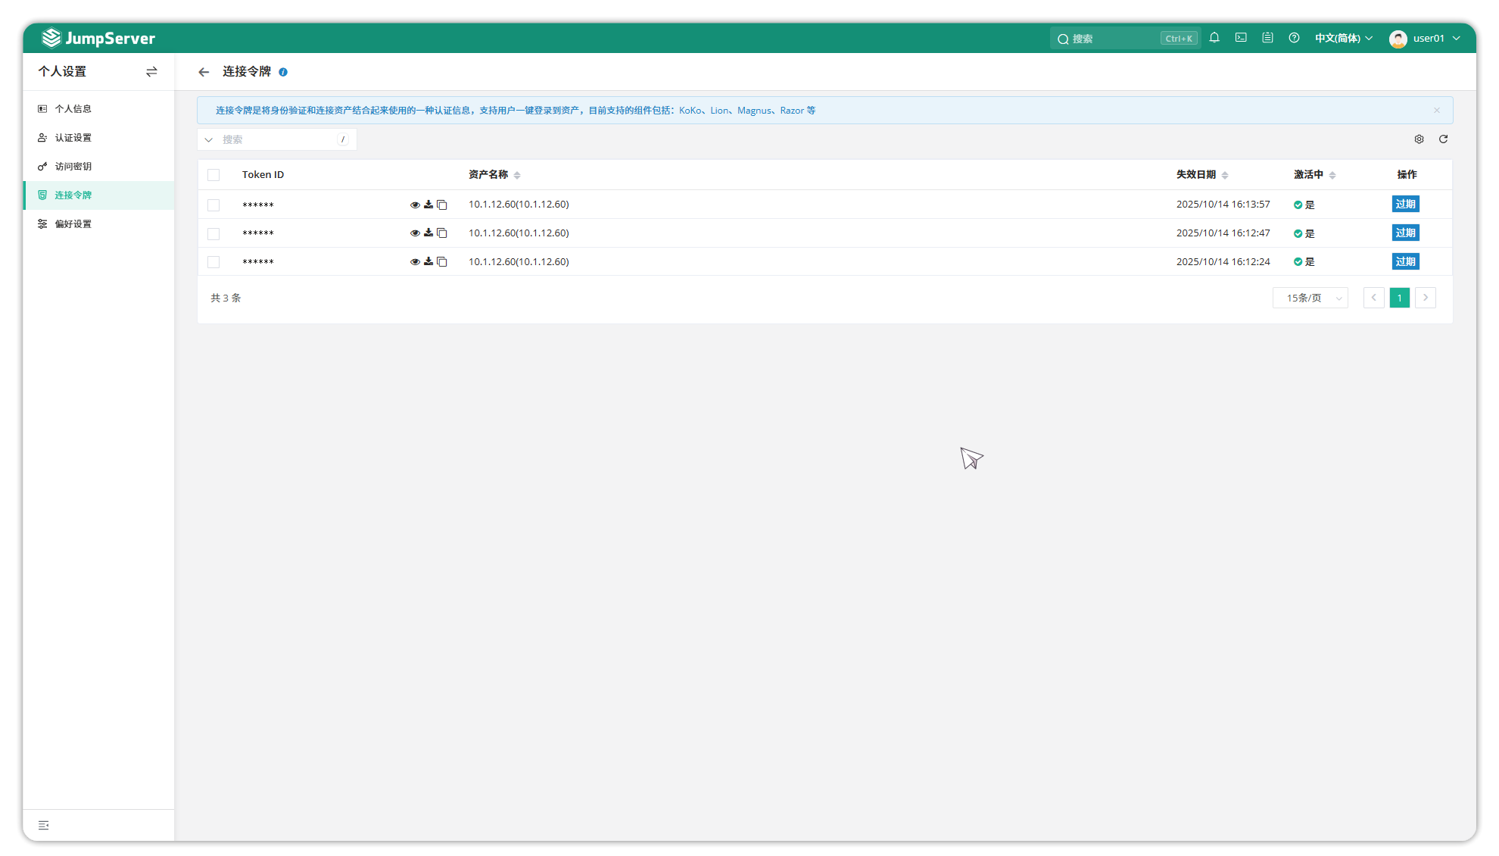1499x856 pixels.
Task: Tick the checkbox for the third token
Action: (x=213, y=262)
